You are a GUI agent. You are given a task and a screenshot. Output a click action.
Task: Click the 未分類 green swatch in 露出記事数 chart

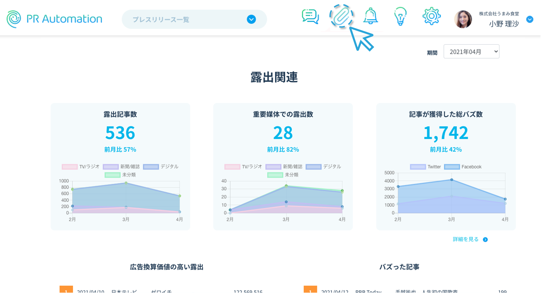[x=112, y=175]
